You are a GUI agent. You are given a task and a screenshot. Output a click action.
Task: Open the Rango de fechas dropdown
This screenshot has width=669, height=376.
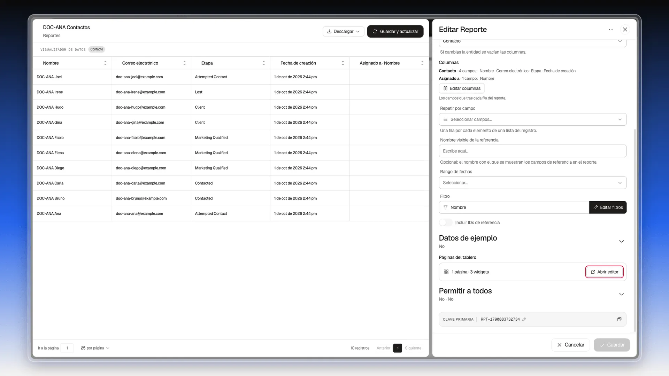(532, 183)
